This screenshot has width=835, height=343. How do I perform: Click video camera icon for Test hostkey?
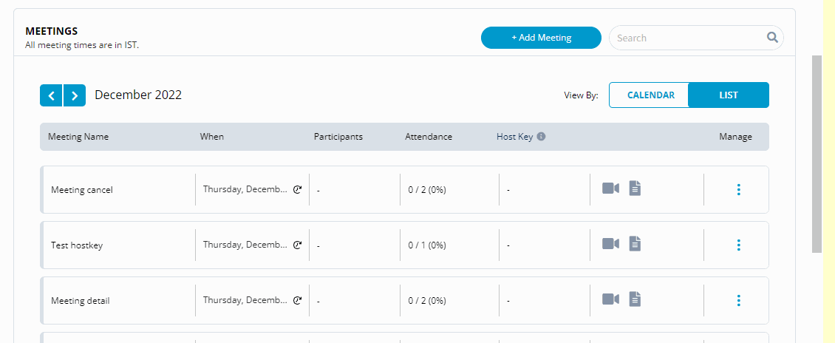[610, 244]
